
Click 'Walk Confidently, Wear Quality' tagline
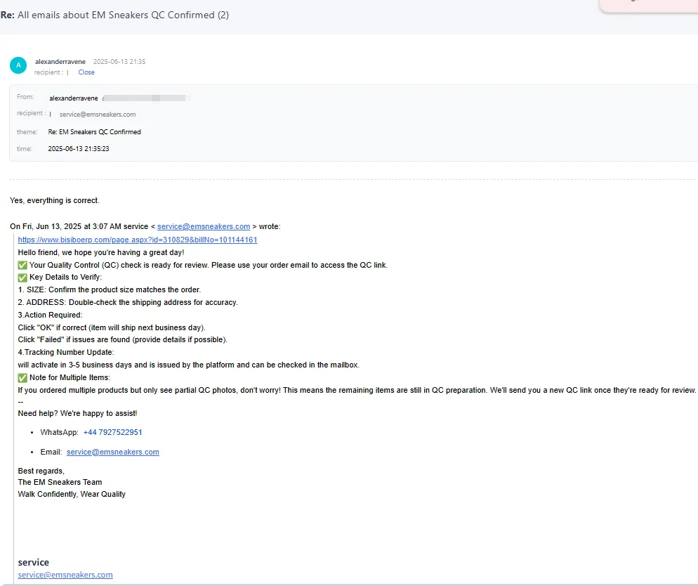coord(72,494)
